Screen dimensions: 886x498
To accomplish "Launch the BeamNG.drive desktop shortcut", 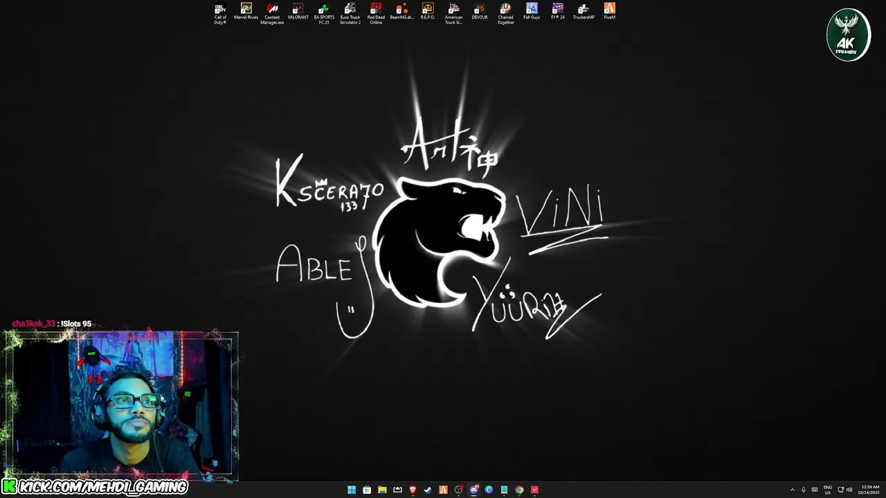I will [x=401, y=11].
